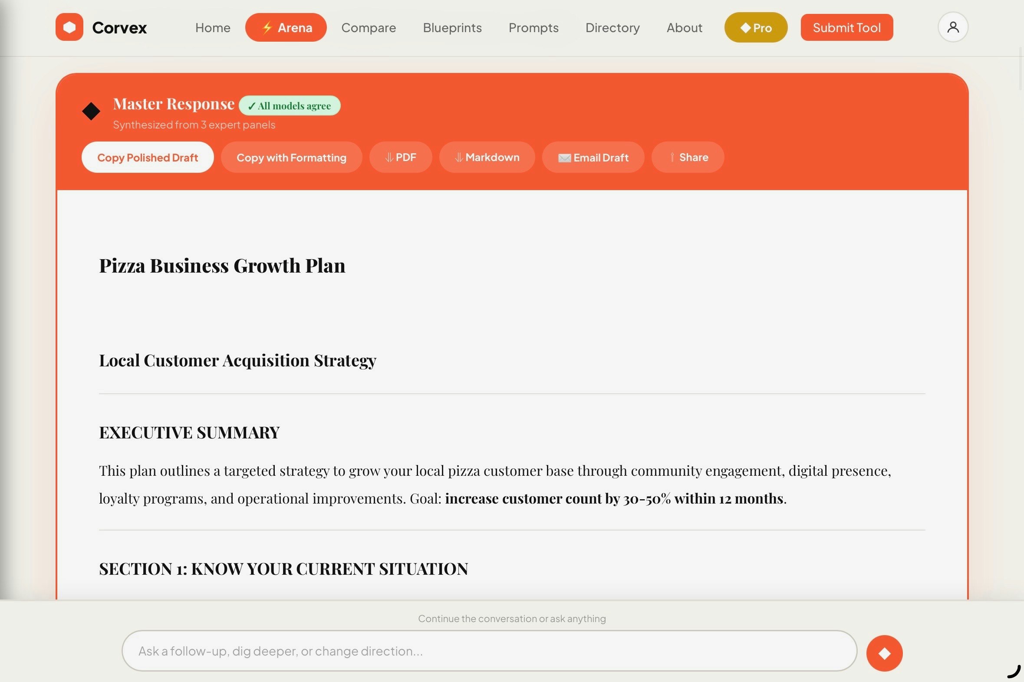This screenshot has width=1024, height=682.
Task: Focus the follow-up question input field
Action: pyautogui.click(x=489, y=651)
